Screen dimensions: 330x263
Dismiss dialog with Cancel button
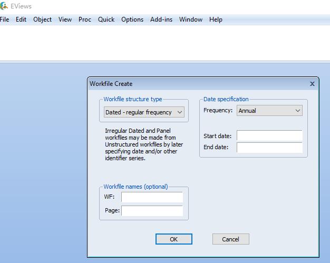tap(231, 239)
